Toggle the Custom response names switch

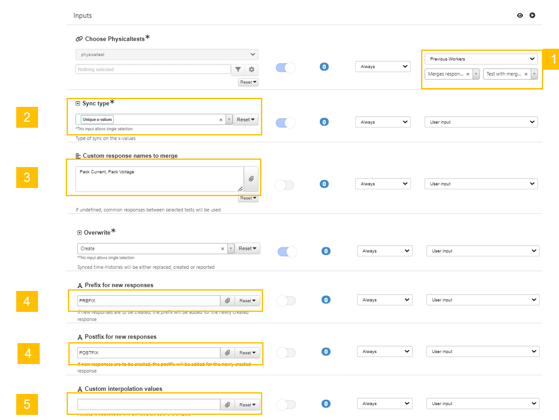point(285,185)
